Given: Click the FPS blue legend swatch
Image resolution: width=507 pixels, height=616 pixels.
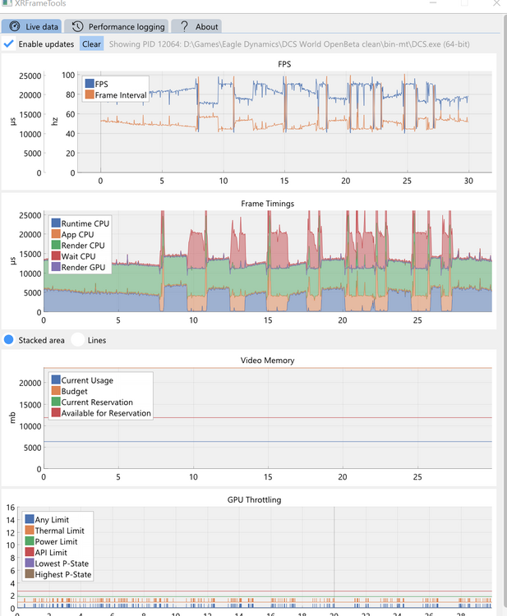Looking at the screenshot, I should click(90, 84).
